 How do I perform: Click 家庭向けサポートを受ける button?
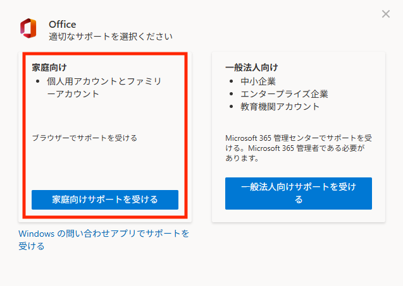105,200
